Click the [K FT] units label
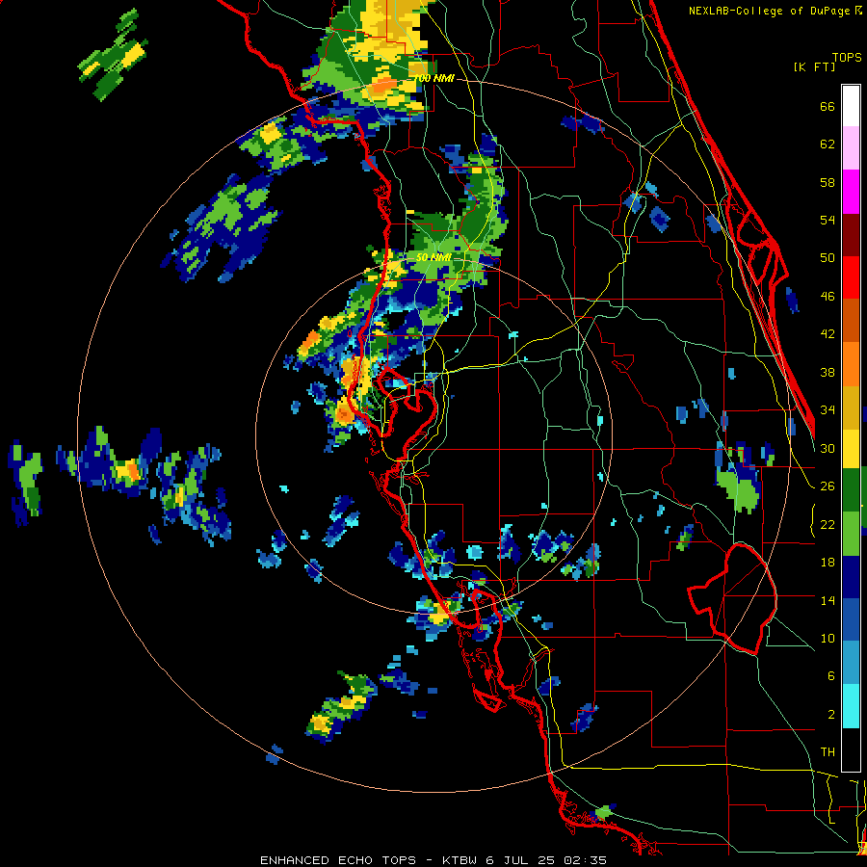867x867 pixels. (814, 66)
